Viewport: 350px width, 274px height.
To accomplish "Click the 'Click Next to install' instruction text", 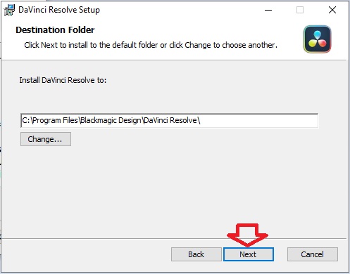I will [151, 45].
